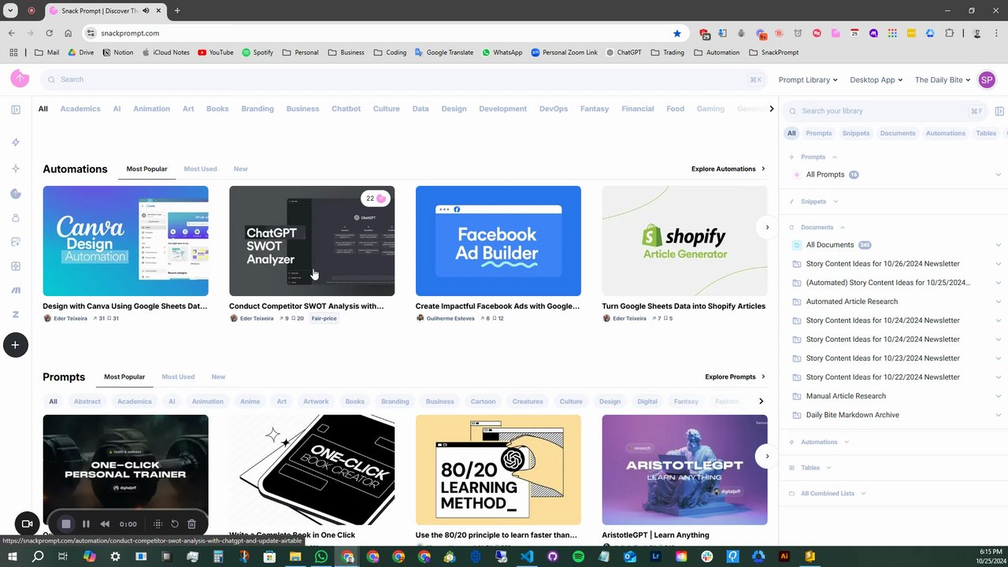Image resolution: width=1008 pixels, height=567 pixels.
Task: Mute the tab via the speaker icon
Action: coord(146,10)
